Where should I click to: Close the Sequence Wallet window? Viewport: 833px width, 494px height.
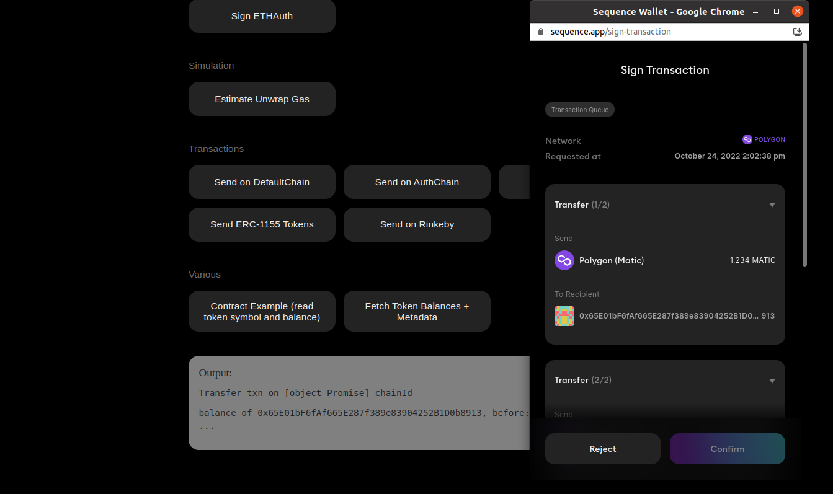(x=798, y=11)
